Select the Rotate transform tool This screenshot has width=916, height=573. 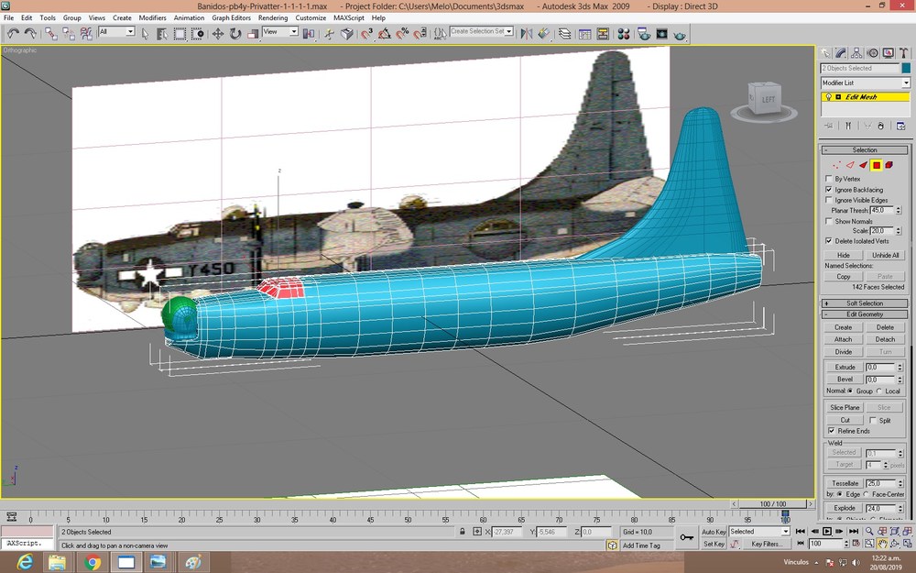tap(234, 34)
